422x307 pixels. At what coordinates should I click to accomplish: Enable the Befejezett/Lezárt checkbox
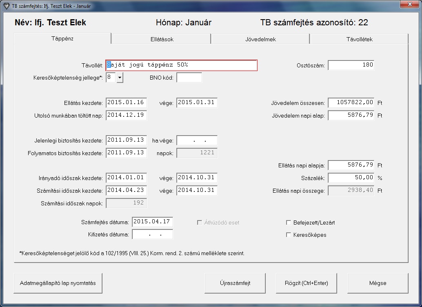coord(289,223)
